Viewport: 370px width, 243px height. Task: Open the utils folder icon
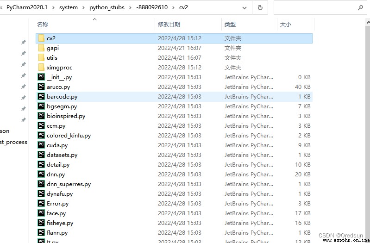[41, 57]
